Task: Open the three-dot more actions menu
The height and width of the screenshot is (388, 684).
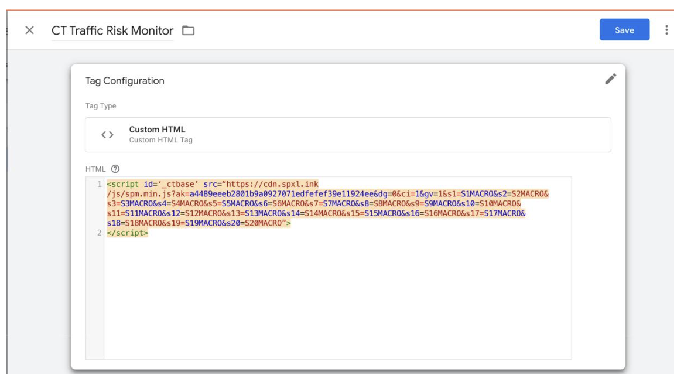Action: (x=666, y=30)
